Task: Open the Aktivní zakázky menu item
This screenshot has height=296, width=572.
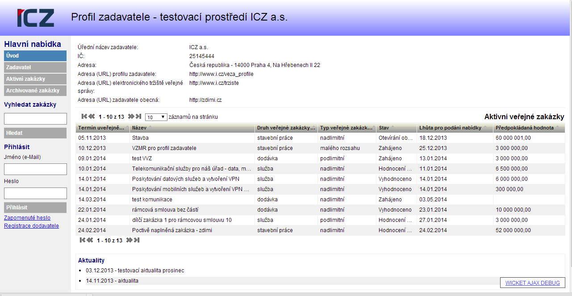Action: (x=35, y=79)
